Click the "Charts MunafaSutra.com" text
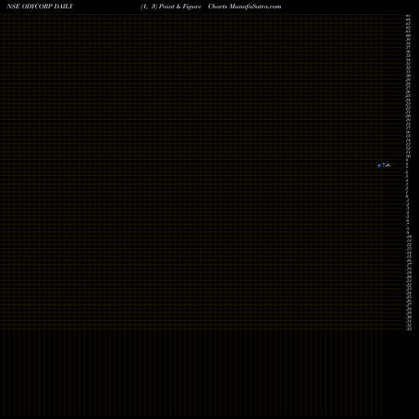This screenshot has height=419, width=419. pos(245,7)
